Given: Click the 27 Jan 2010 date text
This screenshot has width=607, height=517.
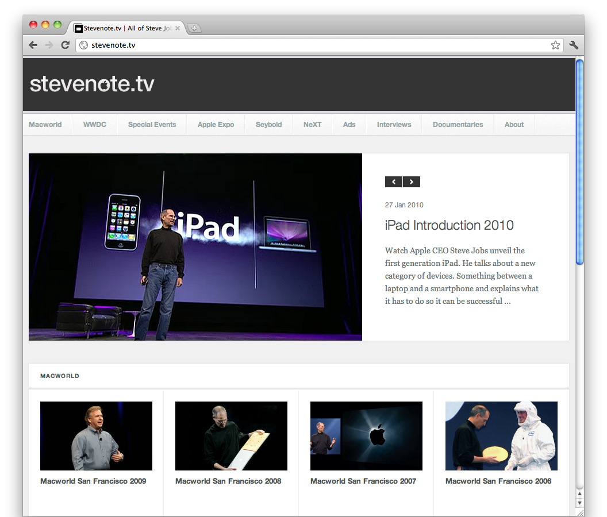Looking at the screenshot, I should 404,205.
